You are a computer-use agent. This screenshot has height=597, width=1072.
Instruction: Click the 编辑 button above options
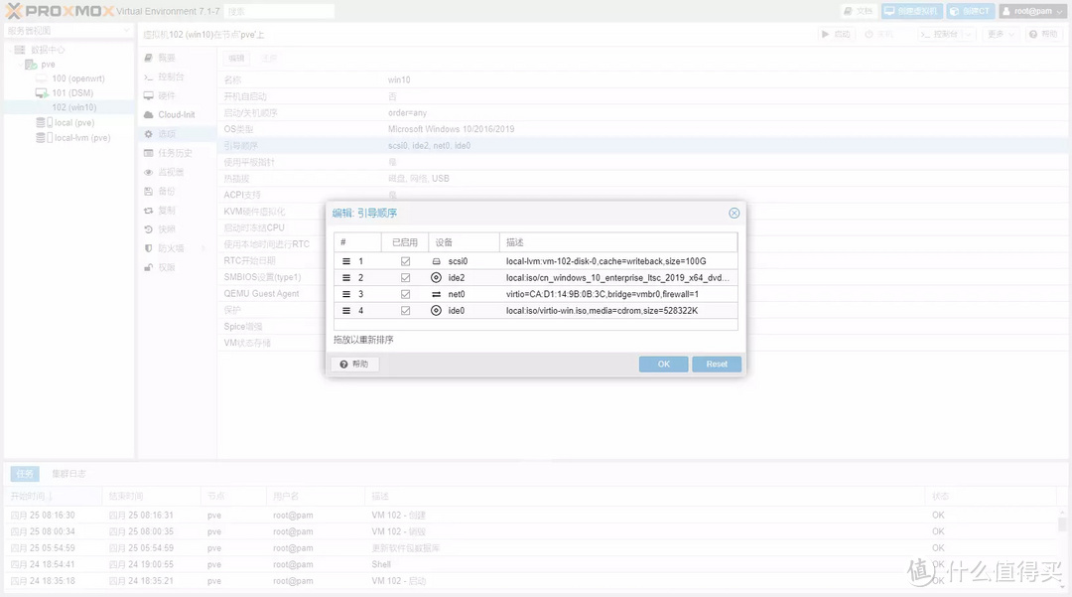click(x=236, y=59)
